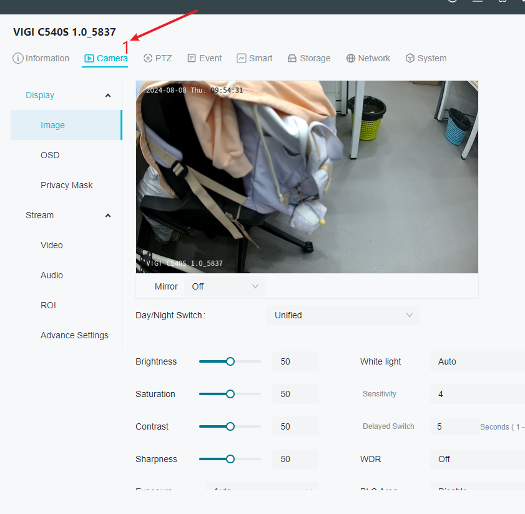Click the Information circle-i icon
525x514 pixels.
tap(17, 58)
